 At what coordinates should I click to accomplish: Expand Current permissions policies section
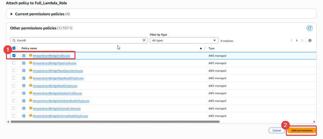(12, 14)
